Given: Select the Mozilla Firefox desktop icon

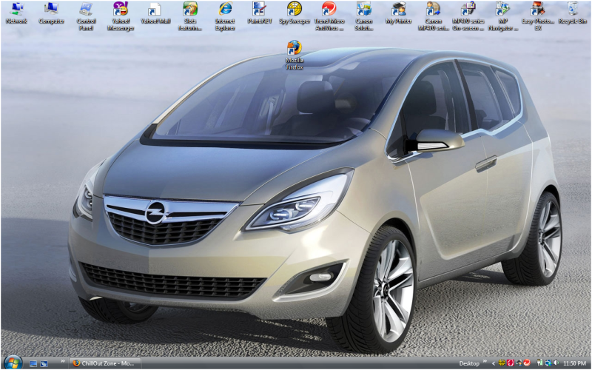Looking at the screenshot, I should click(x=294, y=50).
